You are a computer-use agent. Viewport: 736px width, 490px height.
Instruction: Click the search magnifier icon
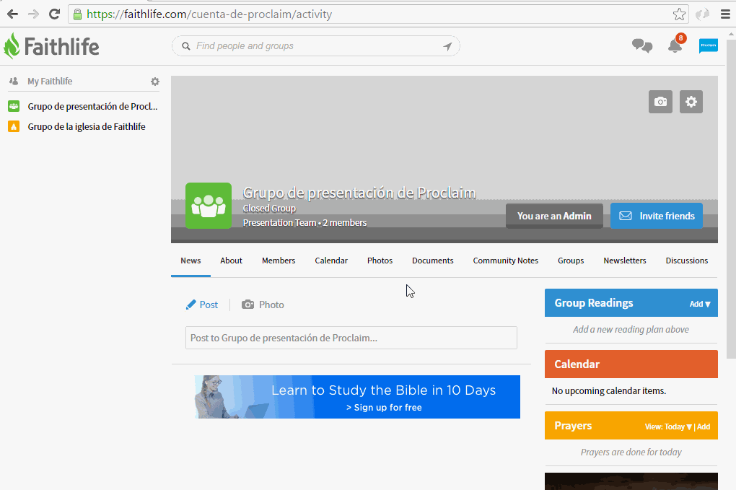pos(186,46)
